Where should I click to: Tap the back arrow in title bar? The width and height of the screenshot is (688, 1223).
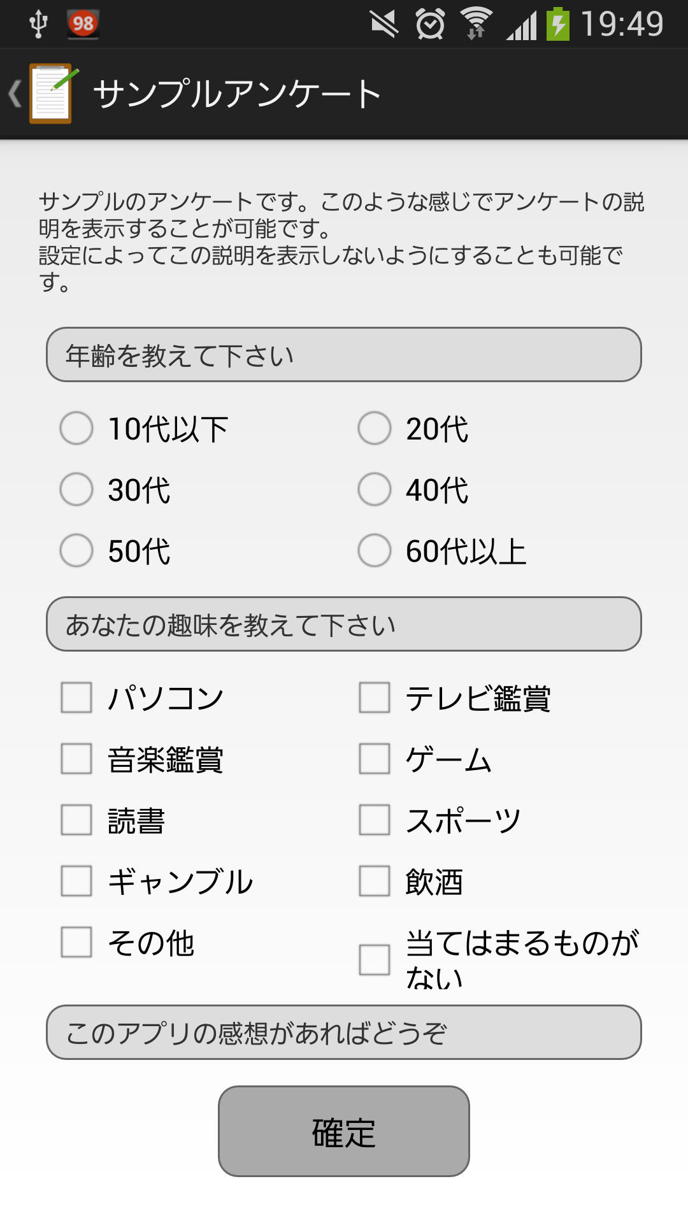point(15,94)
